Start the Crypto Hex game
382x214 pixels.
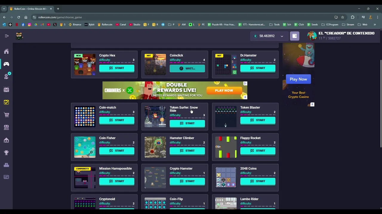[117, 68]
